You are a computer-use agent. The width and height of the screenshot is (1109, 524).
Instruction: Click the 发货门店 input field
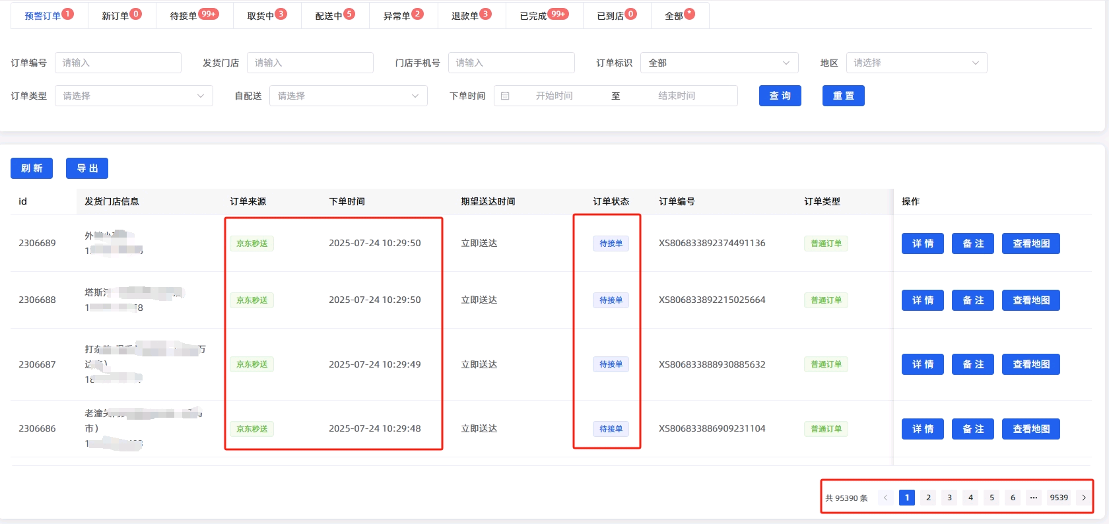310,63
